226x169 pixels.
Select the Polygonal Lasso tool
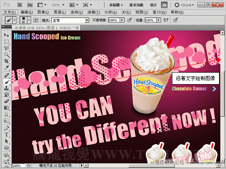pos(6,48)
